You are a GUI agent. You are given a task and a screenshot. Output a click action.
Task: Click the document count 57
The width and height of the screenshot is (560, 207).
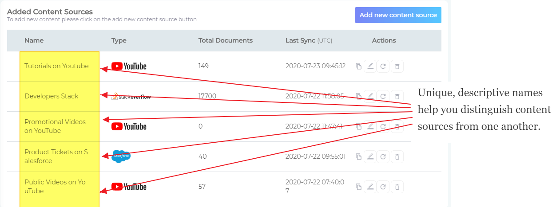[x=202, y=187]
